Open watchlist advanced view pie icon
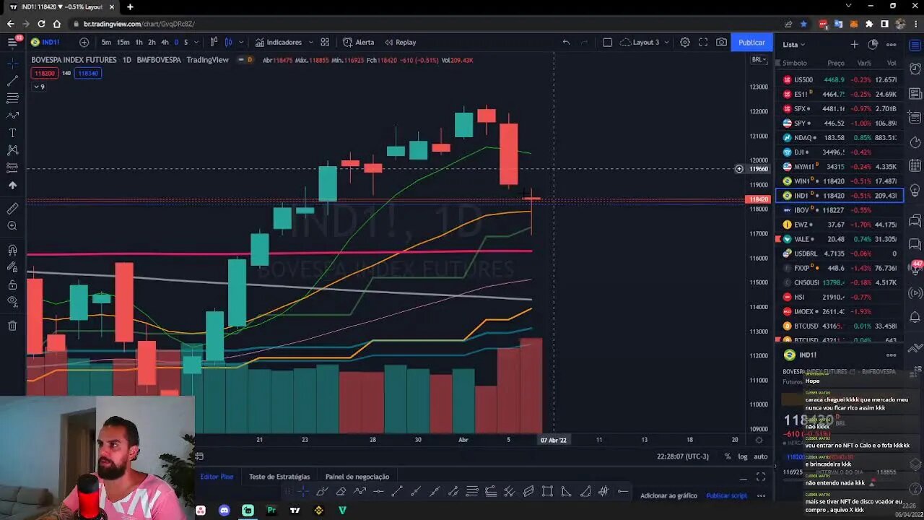The height and width of the screenshot is (520, 924). (x=873, y=44)
